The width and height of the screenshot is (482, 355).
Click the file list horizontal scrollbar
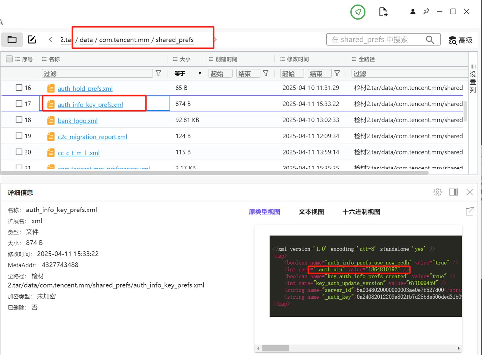214,173
